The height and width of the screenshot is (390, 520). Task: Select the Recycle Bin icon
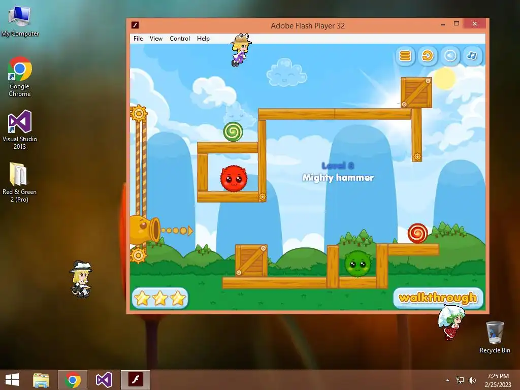[x=495, y=337]
